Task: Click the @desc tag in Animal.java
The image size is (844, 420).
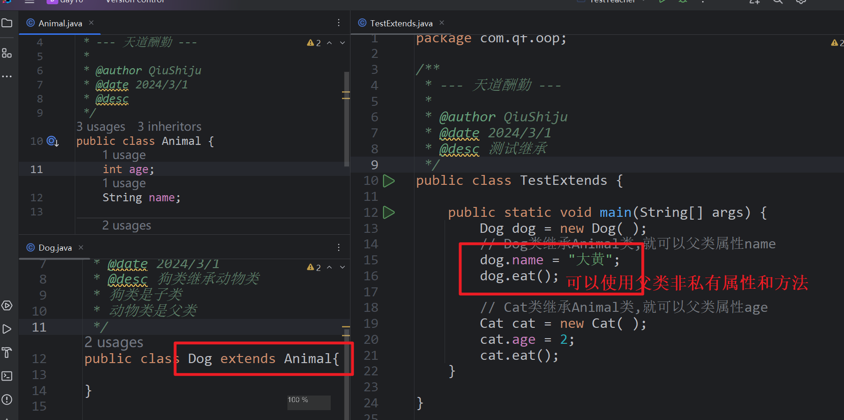Action: click(x=112, y=99)
